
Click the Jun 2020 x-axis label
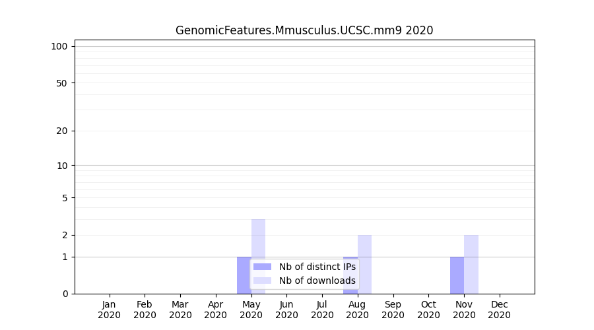286,310
